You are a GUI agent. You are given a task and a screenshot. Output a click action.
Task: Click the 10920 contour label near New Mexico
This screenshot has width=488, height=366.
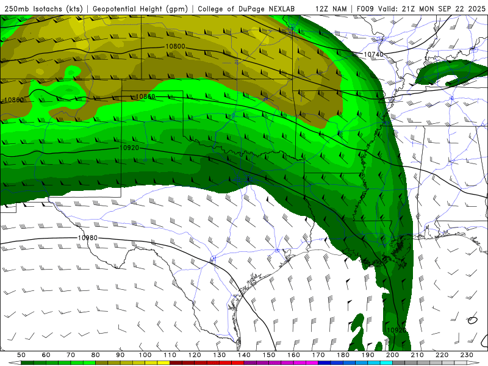click(129, 148)
